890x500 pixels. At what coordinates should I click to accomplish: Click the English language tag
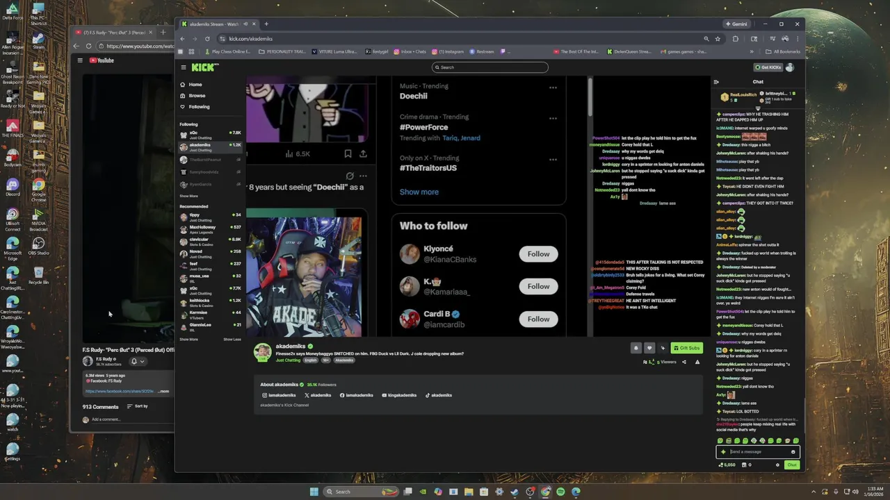(x=310, y=360)
